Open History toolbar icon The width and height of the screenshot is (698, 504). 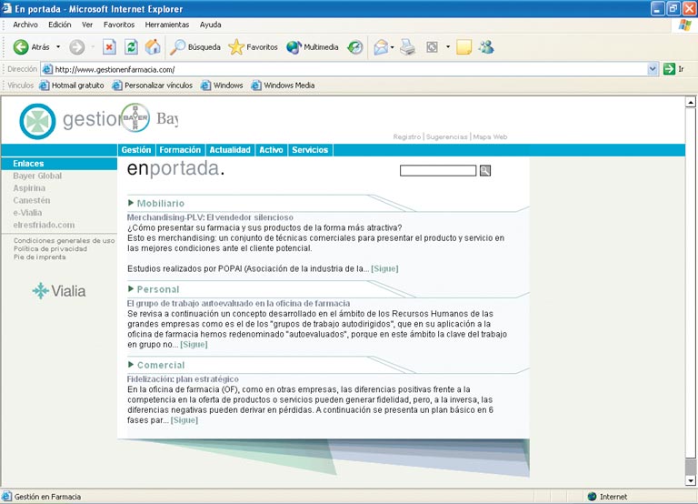click(x=354, y=46)
